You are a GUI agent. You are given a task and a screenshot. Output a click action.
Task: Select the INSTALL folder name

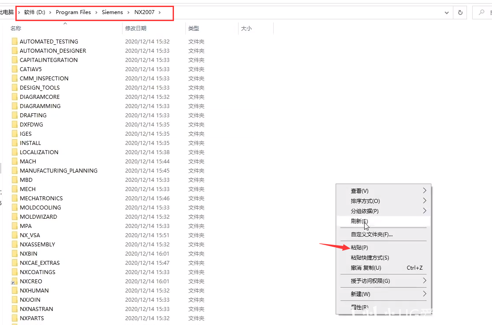[x=30, y=143]
